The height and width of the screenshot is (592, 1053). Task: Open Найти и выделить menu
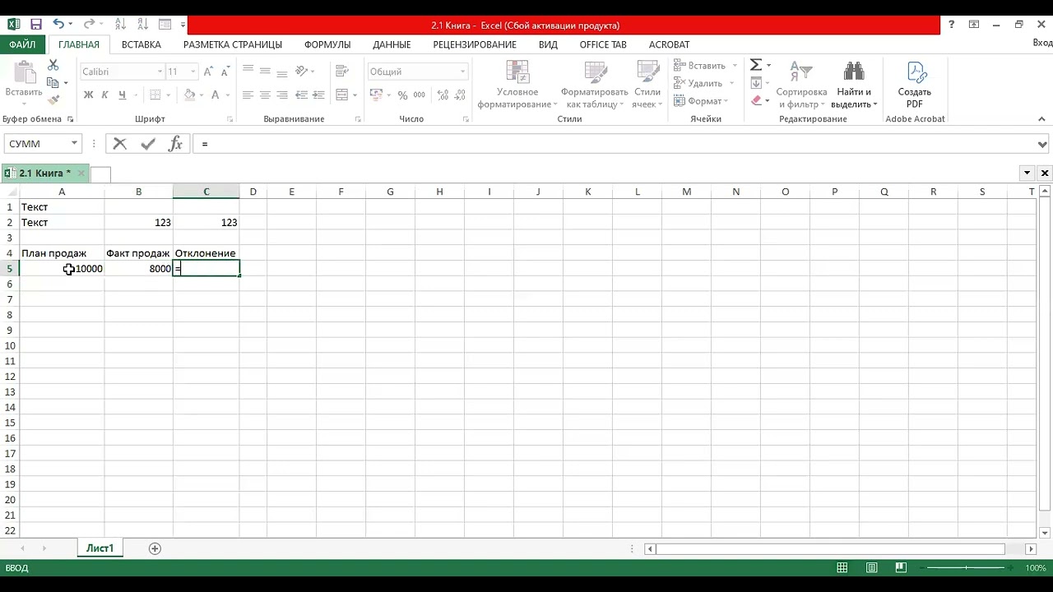854,85
